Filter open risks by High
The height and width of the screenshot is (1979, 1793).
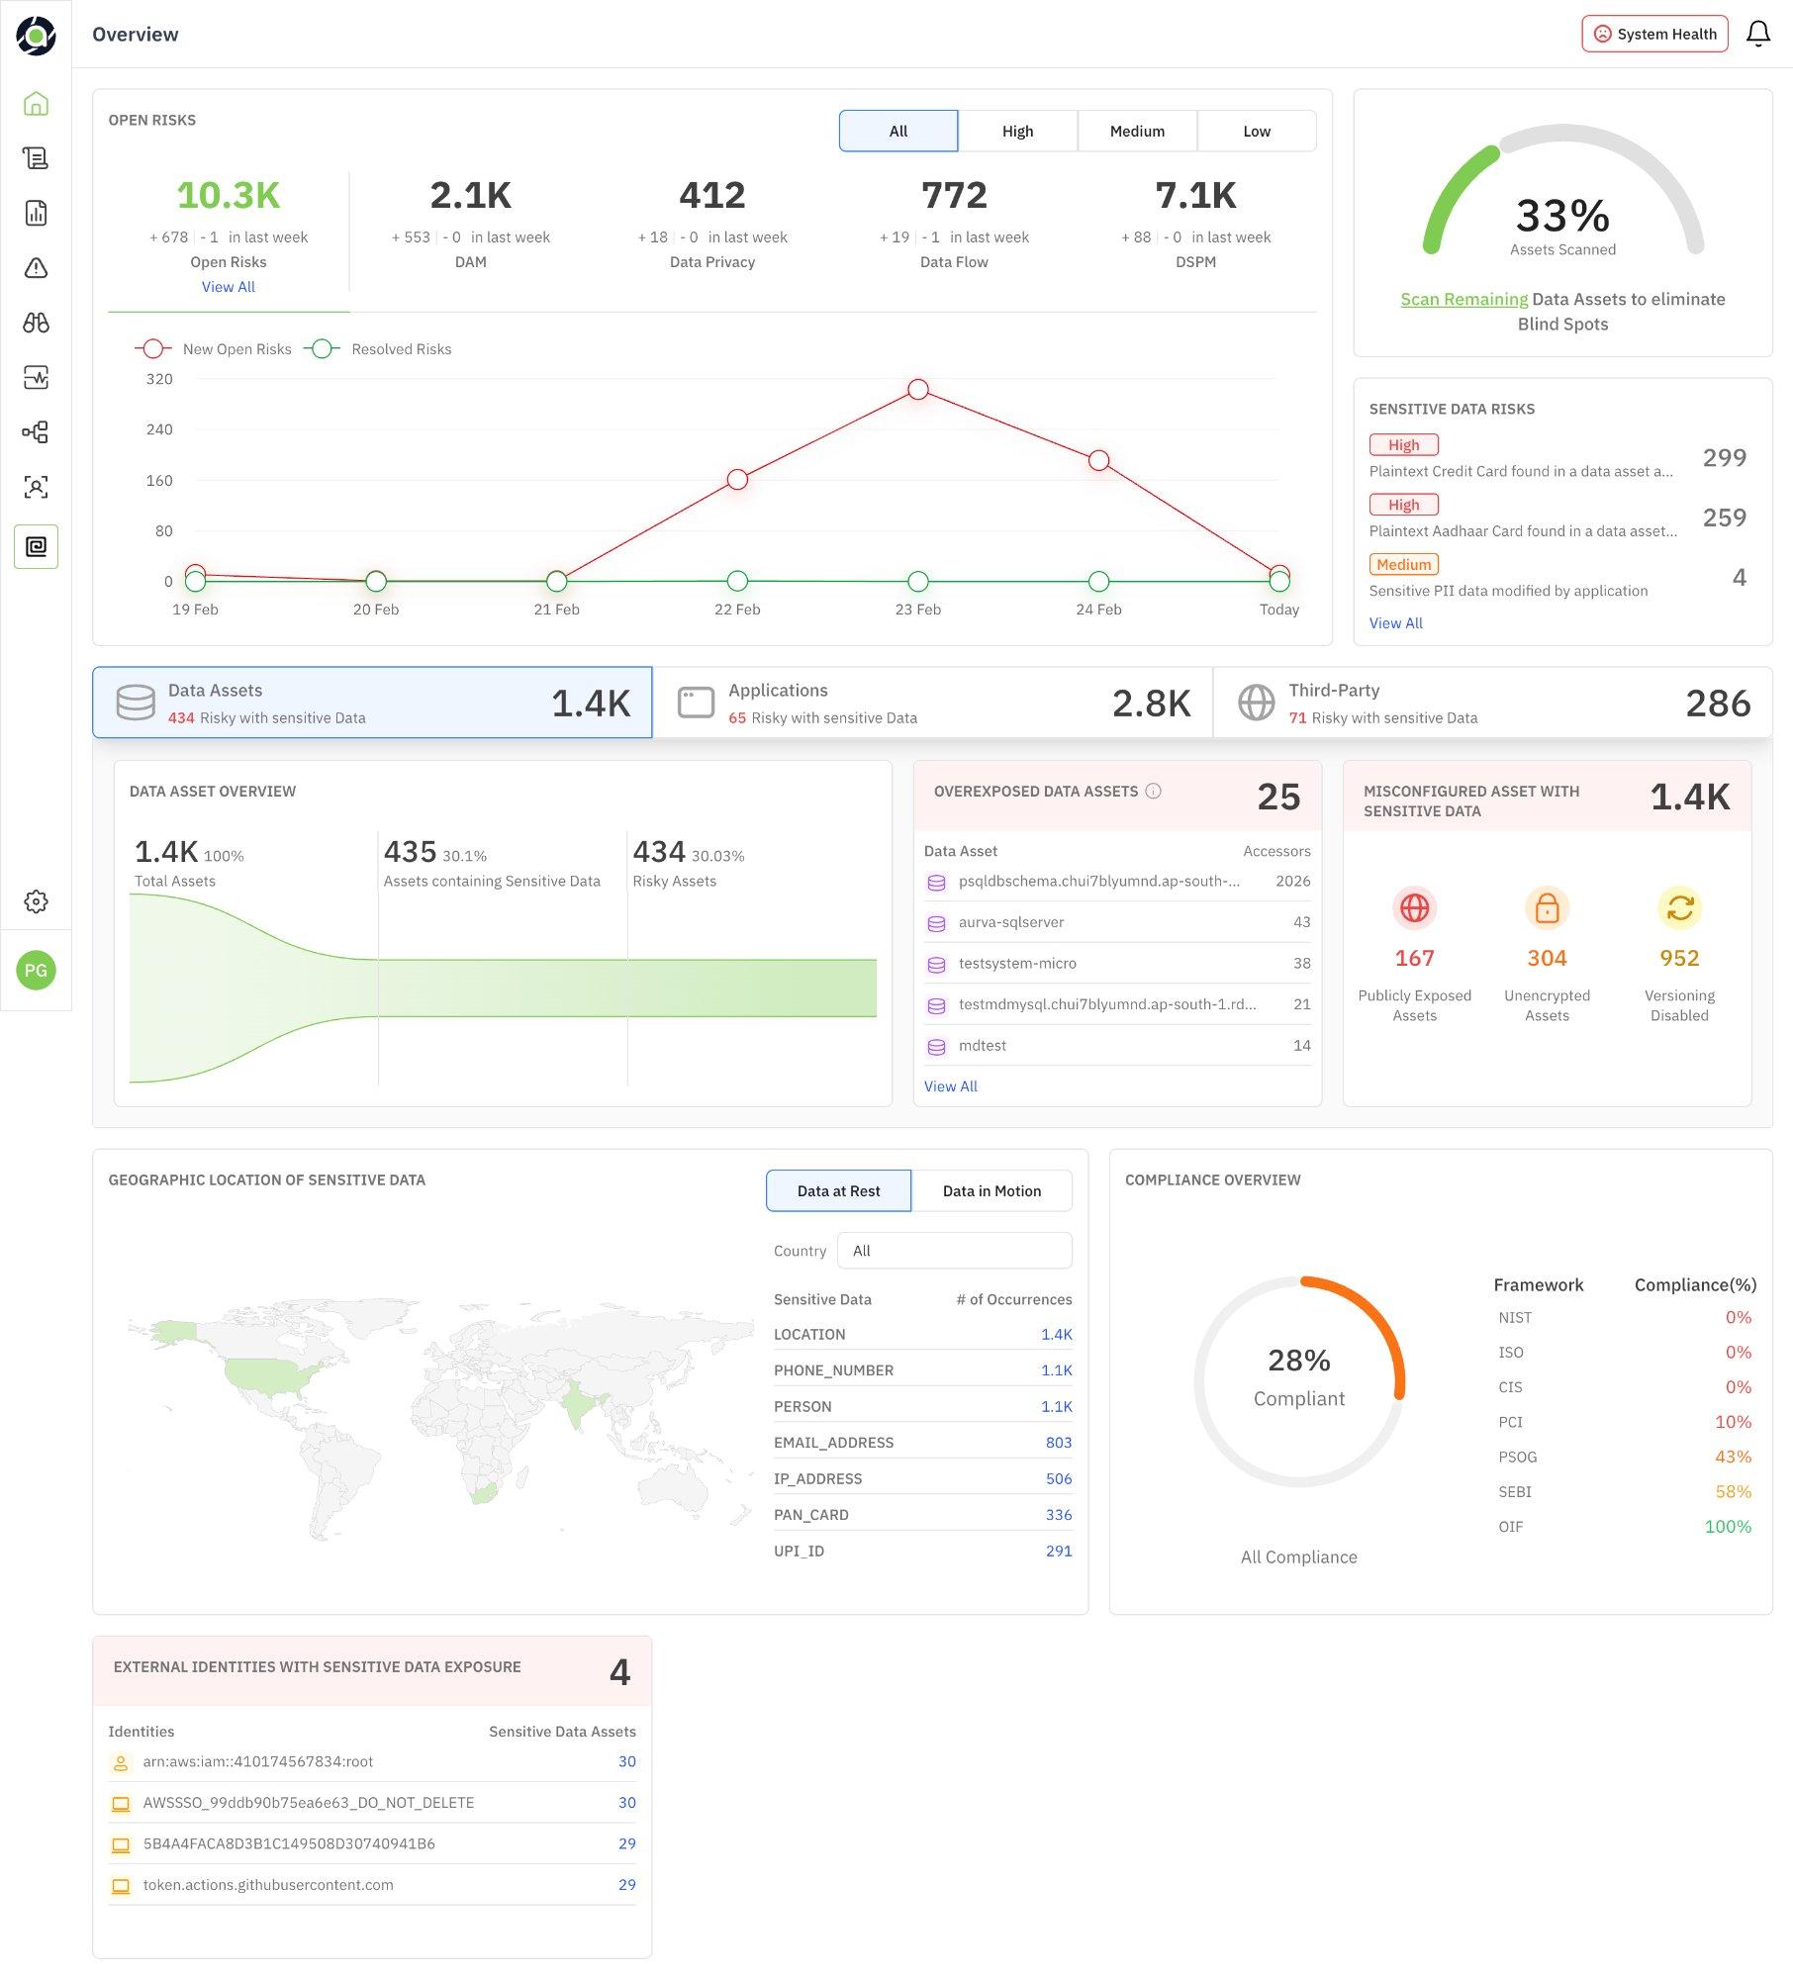click(1017, 131)
